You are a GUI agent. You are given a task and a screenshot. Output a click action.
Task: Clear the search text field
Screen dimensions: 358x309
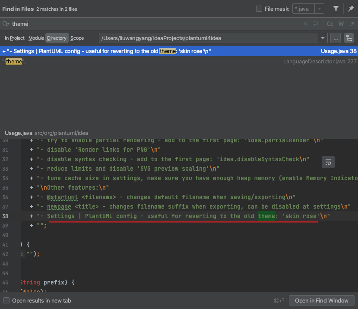click(306, 24)
